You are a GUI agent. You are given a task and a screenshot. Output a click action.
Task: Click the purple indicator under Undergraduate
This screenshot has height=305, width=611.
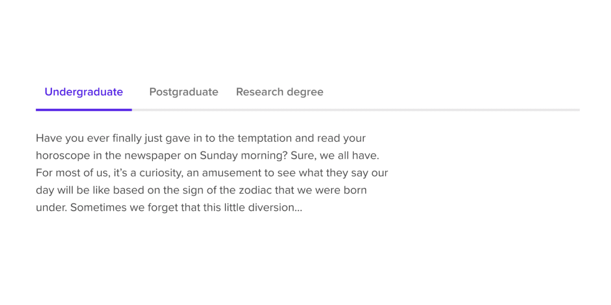click(x=84, y=110)
